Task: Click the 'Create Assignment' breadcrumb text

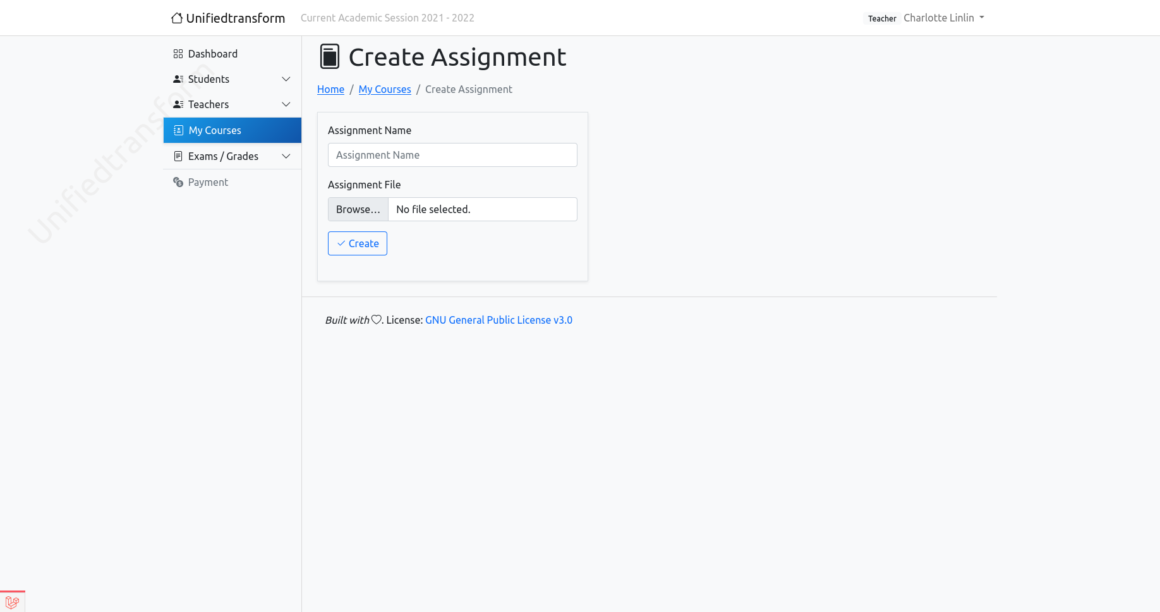Action: (x=469, y=89)
